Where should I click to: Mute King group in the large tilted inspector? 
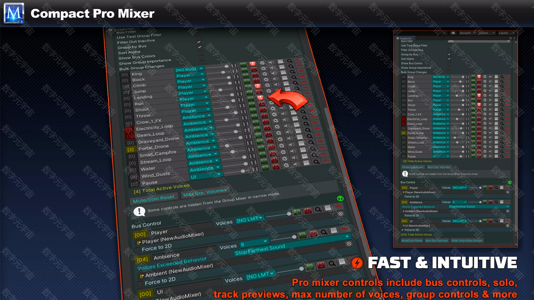pos(252,63)
